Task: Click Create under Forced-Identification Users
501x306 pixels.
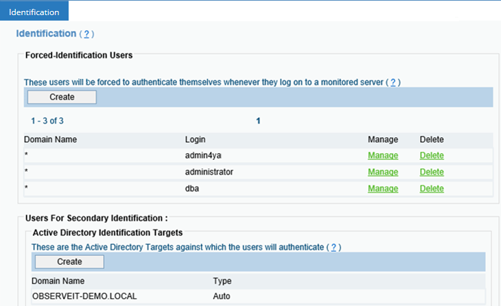Action: [x=62, y=97]
